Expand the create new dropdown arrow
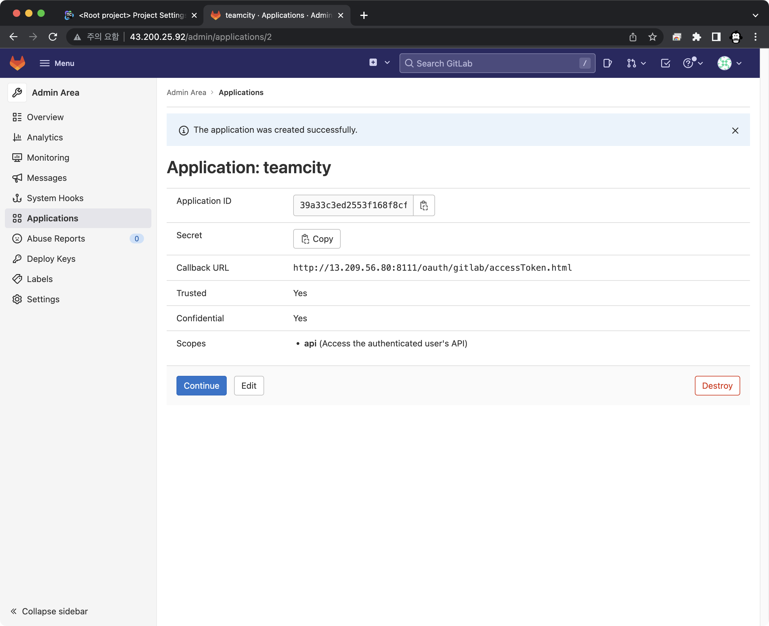The height and width of the screenshot is (626, 769). 387,63
